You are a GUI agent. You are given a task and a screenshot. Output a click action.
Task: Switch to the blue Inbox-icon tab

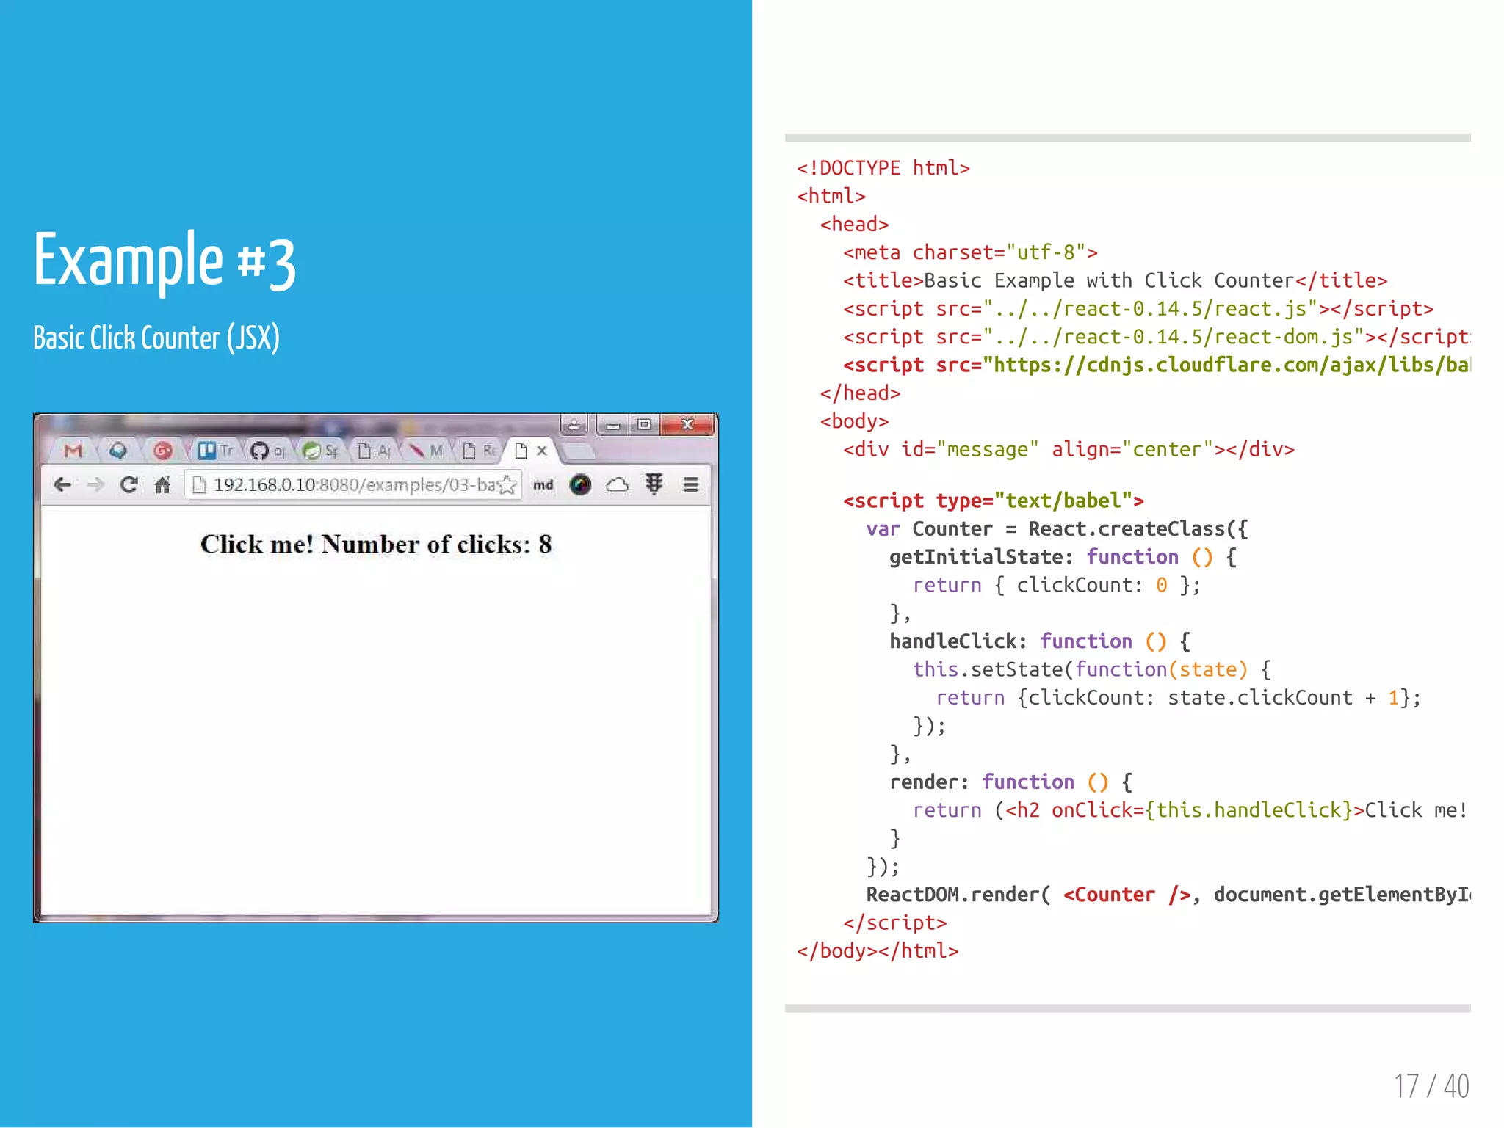click(117, 451)
